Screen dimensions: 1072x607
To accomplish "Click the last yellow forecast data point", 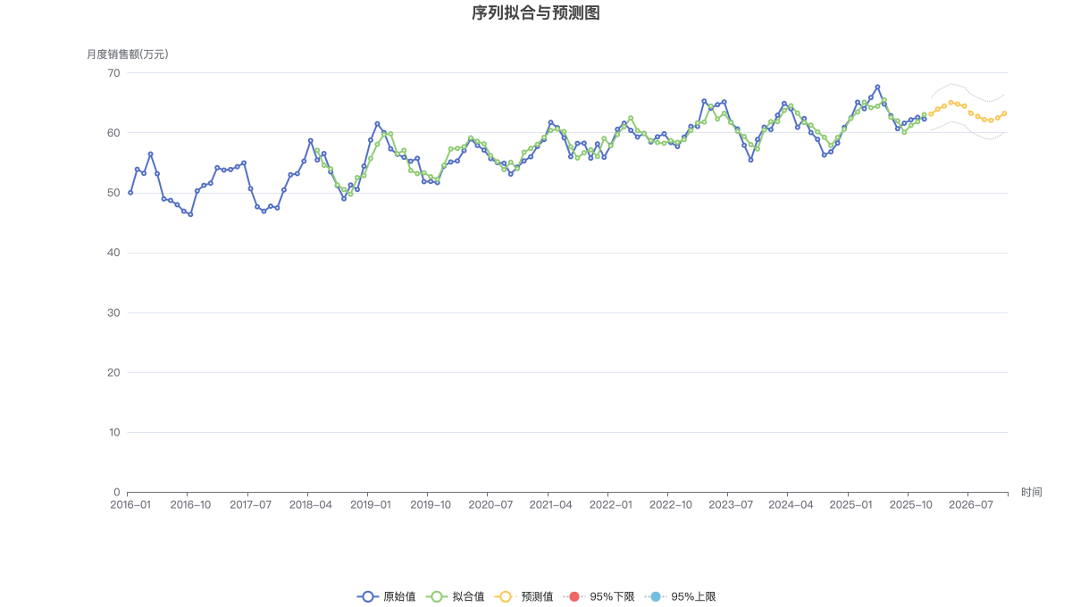I will pyautogui.click(x=1004, y=113).
